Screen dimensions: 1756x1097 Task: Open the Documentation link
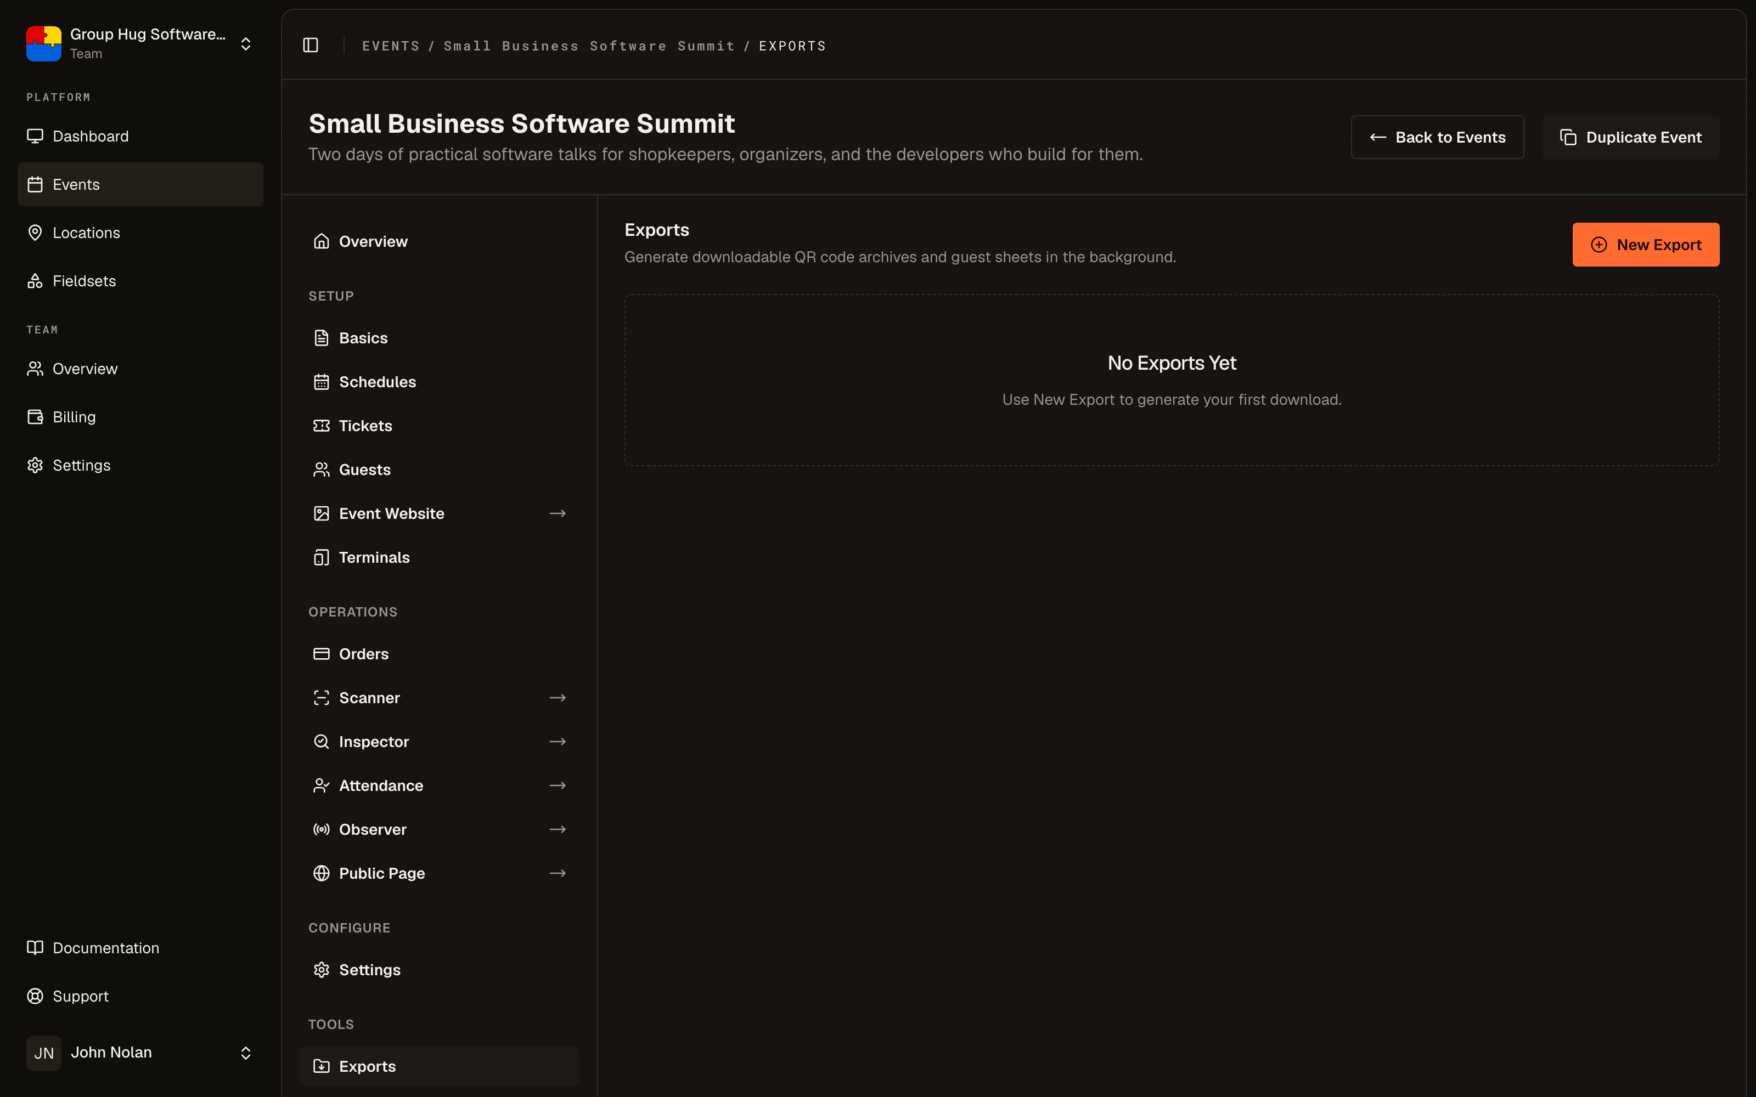coord(140,948)
